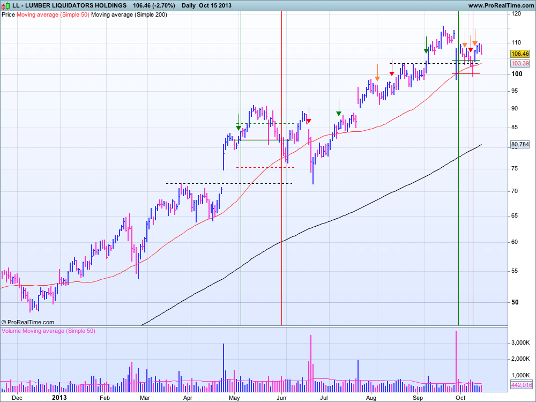Select the 2,000K volume axis label
This screenshot has width=536, height=402.
tap(520, 359)
